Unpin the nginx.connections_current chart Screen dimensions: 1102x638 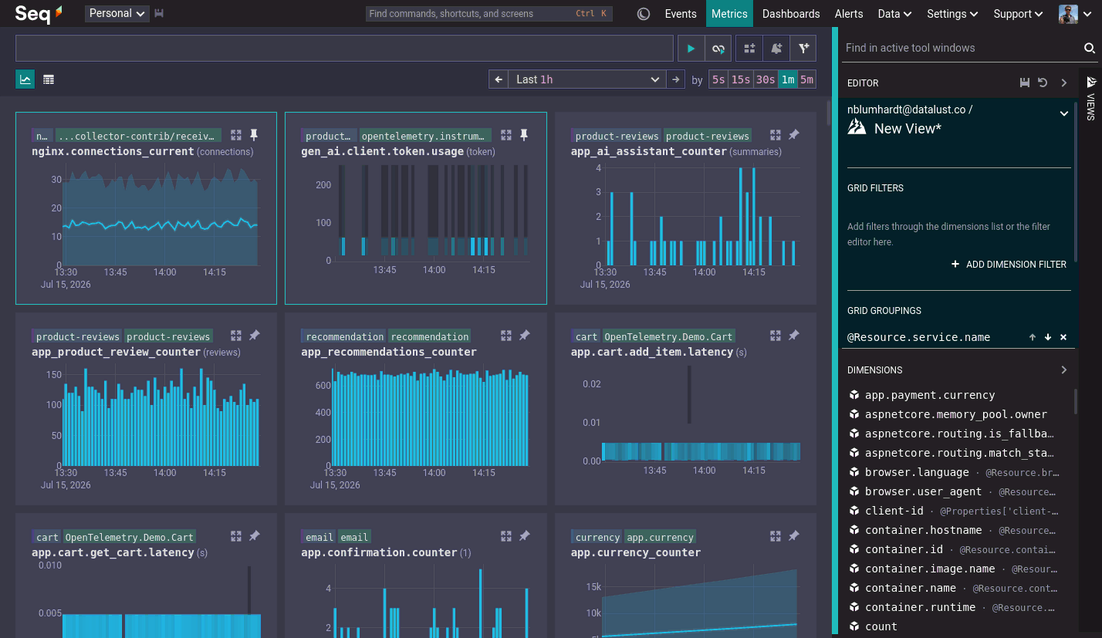pos(255,135)
